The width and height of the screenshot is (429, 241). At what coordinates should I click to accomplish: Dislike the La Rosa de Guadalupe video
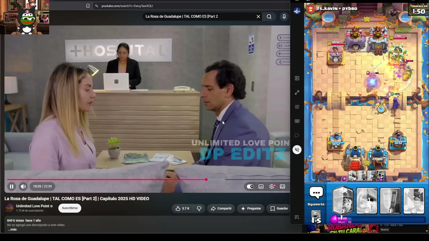(199, 209)
